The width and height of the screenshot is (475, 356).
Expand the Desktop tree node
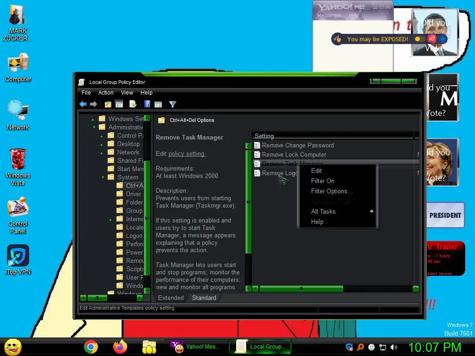tap(102, 145)
